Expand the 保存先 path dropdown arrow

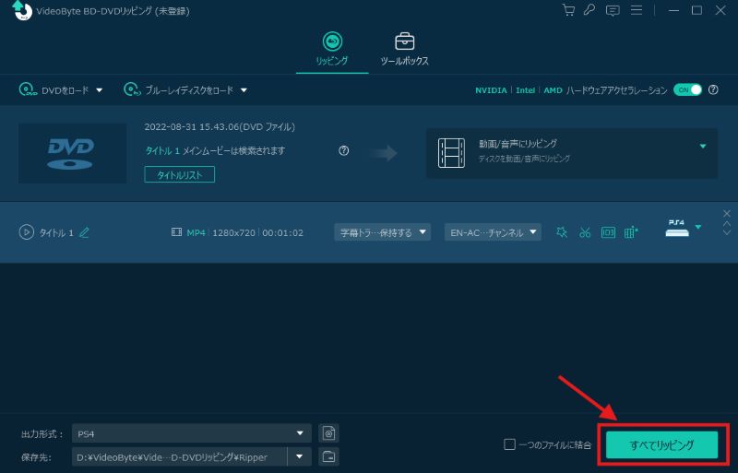(299, 457)
